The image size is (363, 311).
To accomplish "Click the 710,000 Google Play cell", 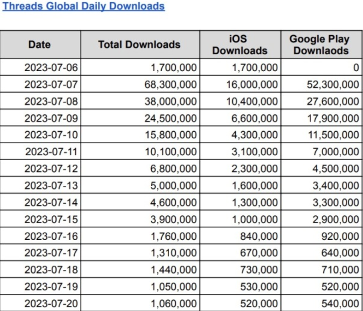I will [321, 269].
